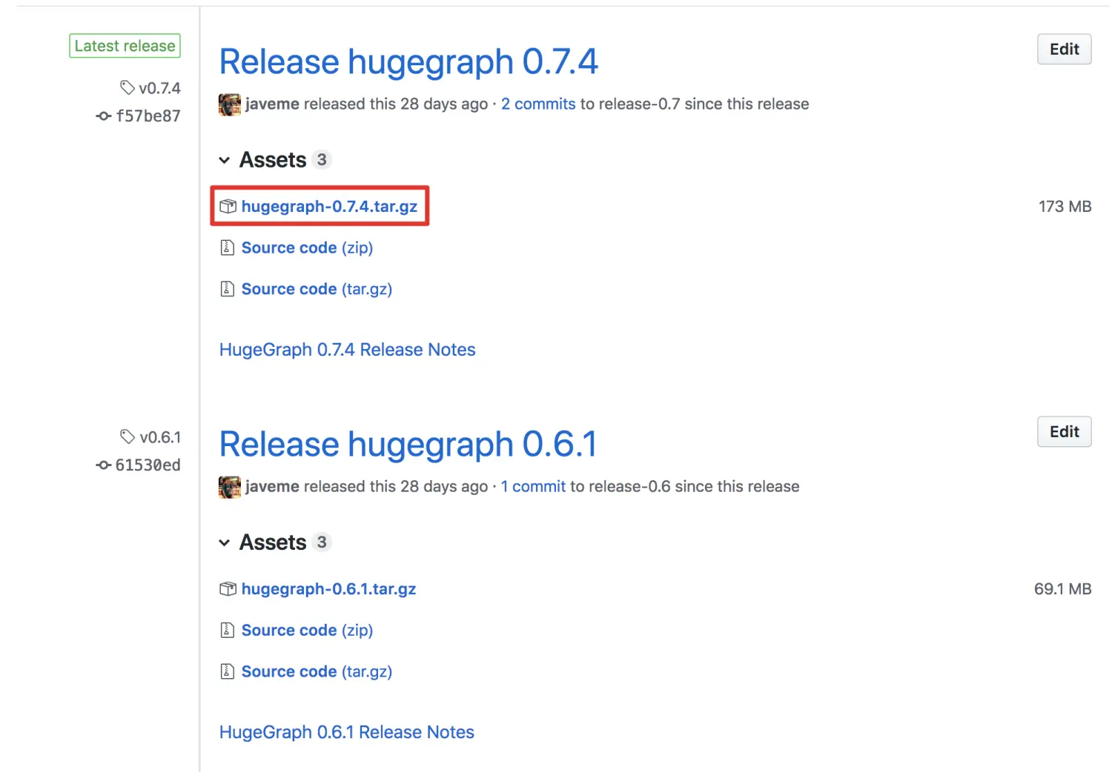Viewport: 1112px width, 784px height.
Task: Click the 0.7.4 Assets count badge 3
Action: [x=321, y=159]
